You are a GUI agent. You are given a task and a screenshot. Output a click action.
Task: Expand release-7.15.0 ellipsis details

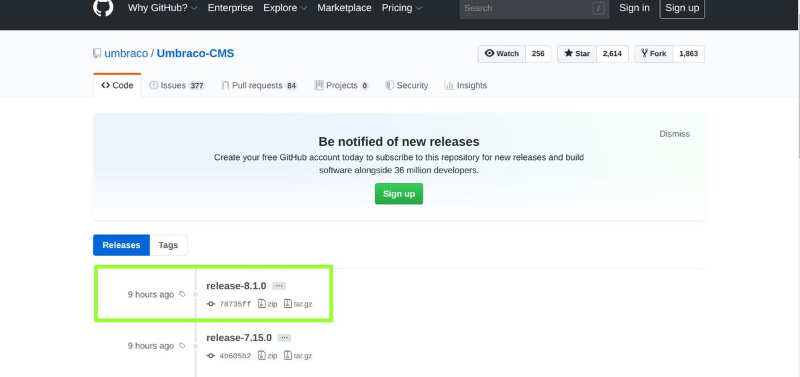285,338
